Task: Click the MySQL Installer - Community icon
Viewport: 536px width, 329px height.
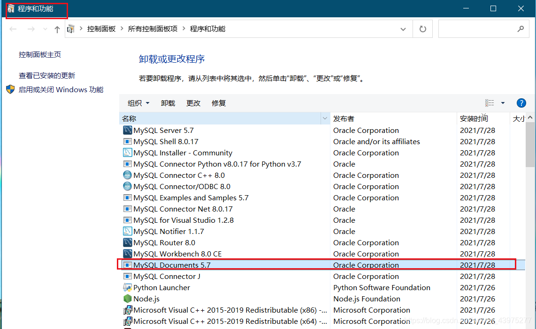Action: (127, 153)
